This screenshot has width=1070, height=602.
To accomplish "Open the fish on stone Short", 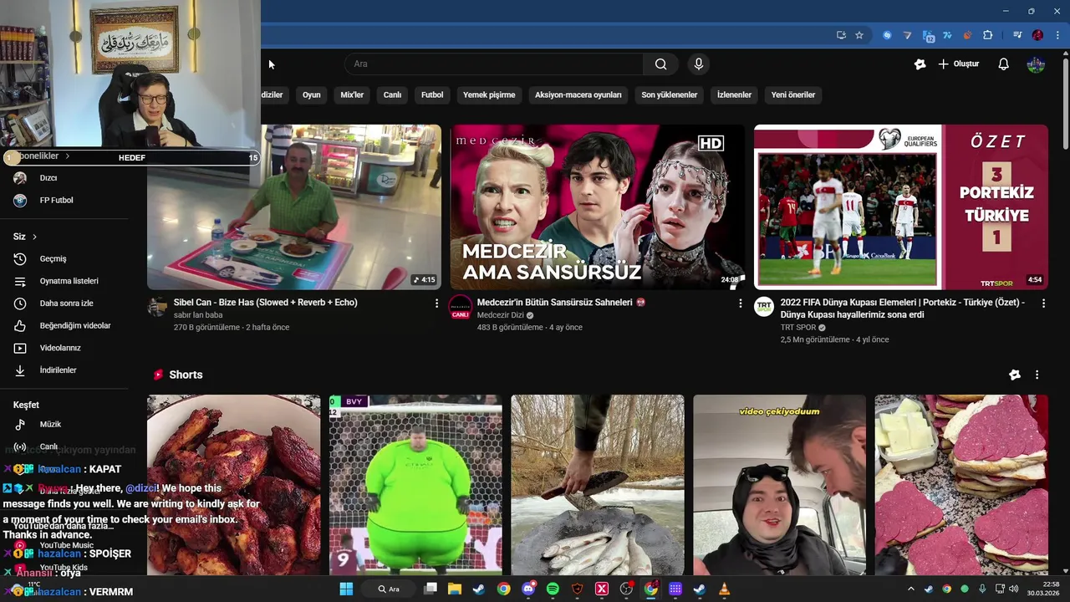I will tap(598, 485).
